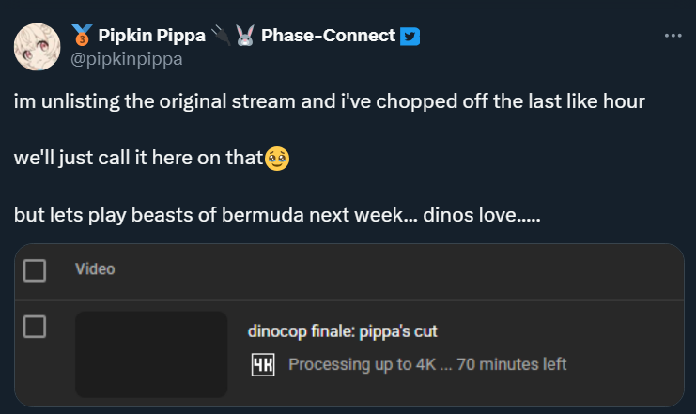Click the 4K processing icon
696x414 pixels.
point(262,364)
